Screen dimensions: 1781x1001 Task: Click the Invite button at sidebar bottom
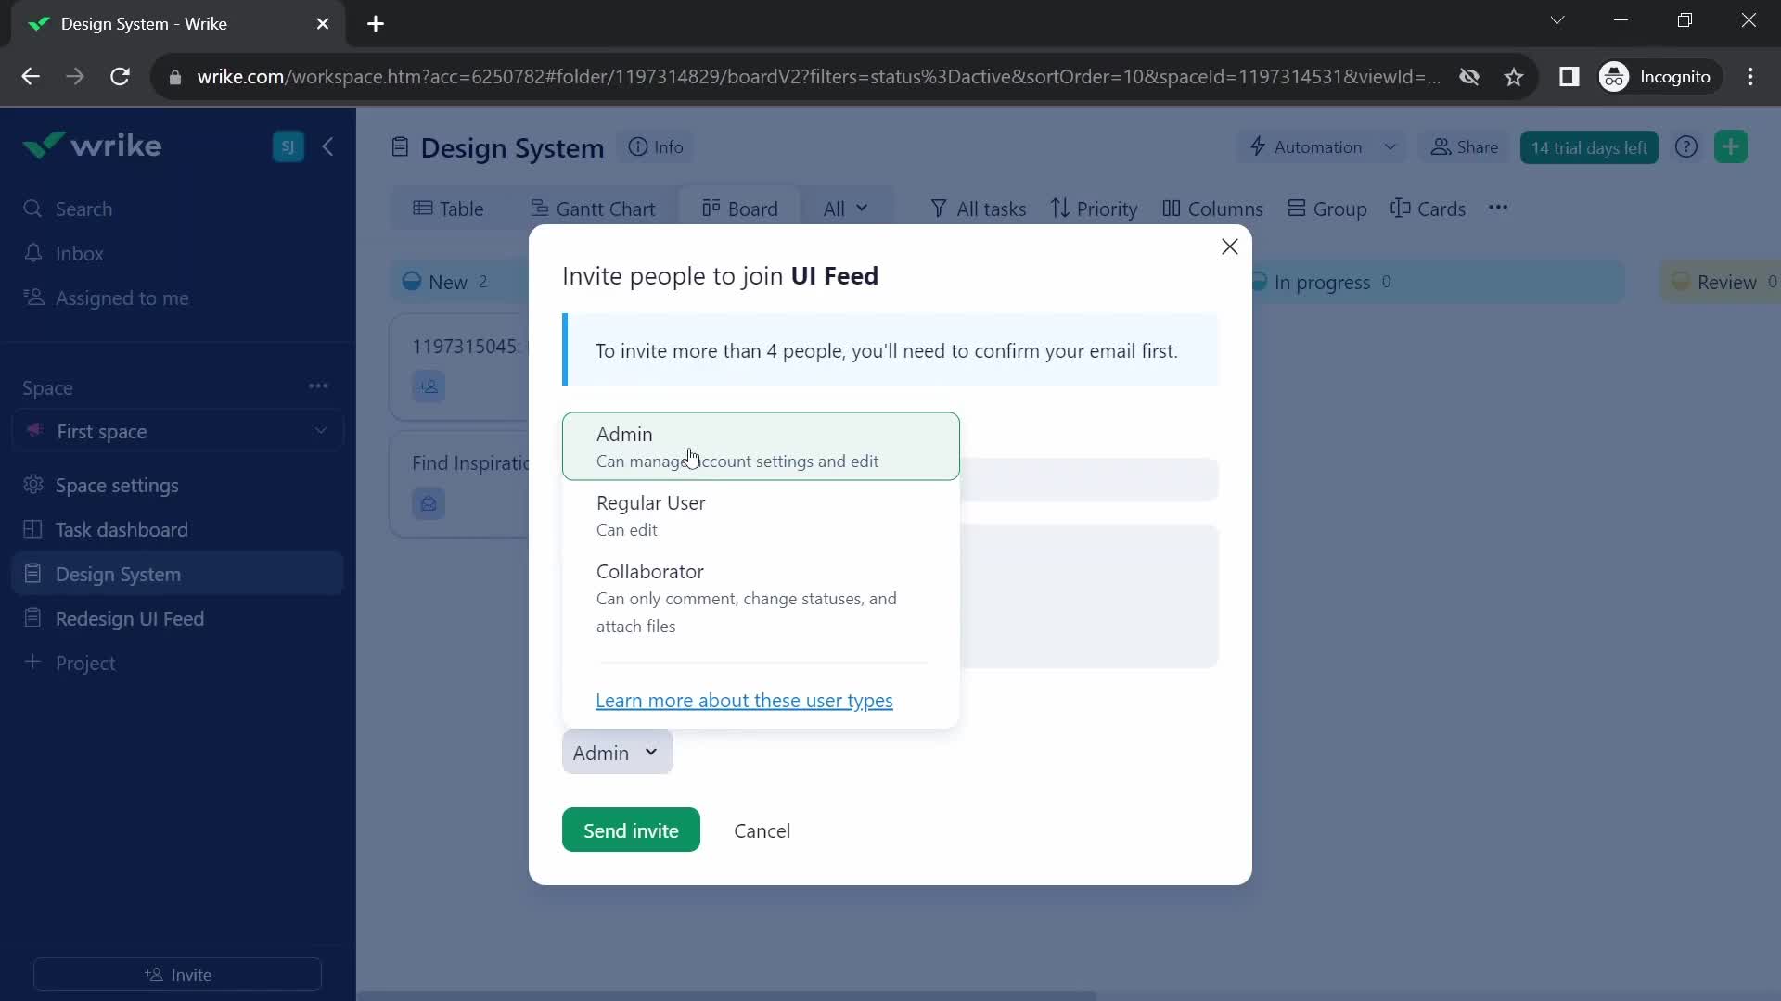pyautogui.click(x=177, y=975)
